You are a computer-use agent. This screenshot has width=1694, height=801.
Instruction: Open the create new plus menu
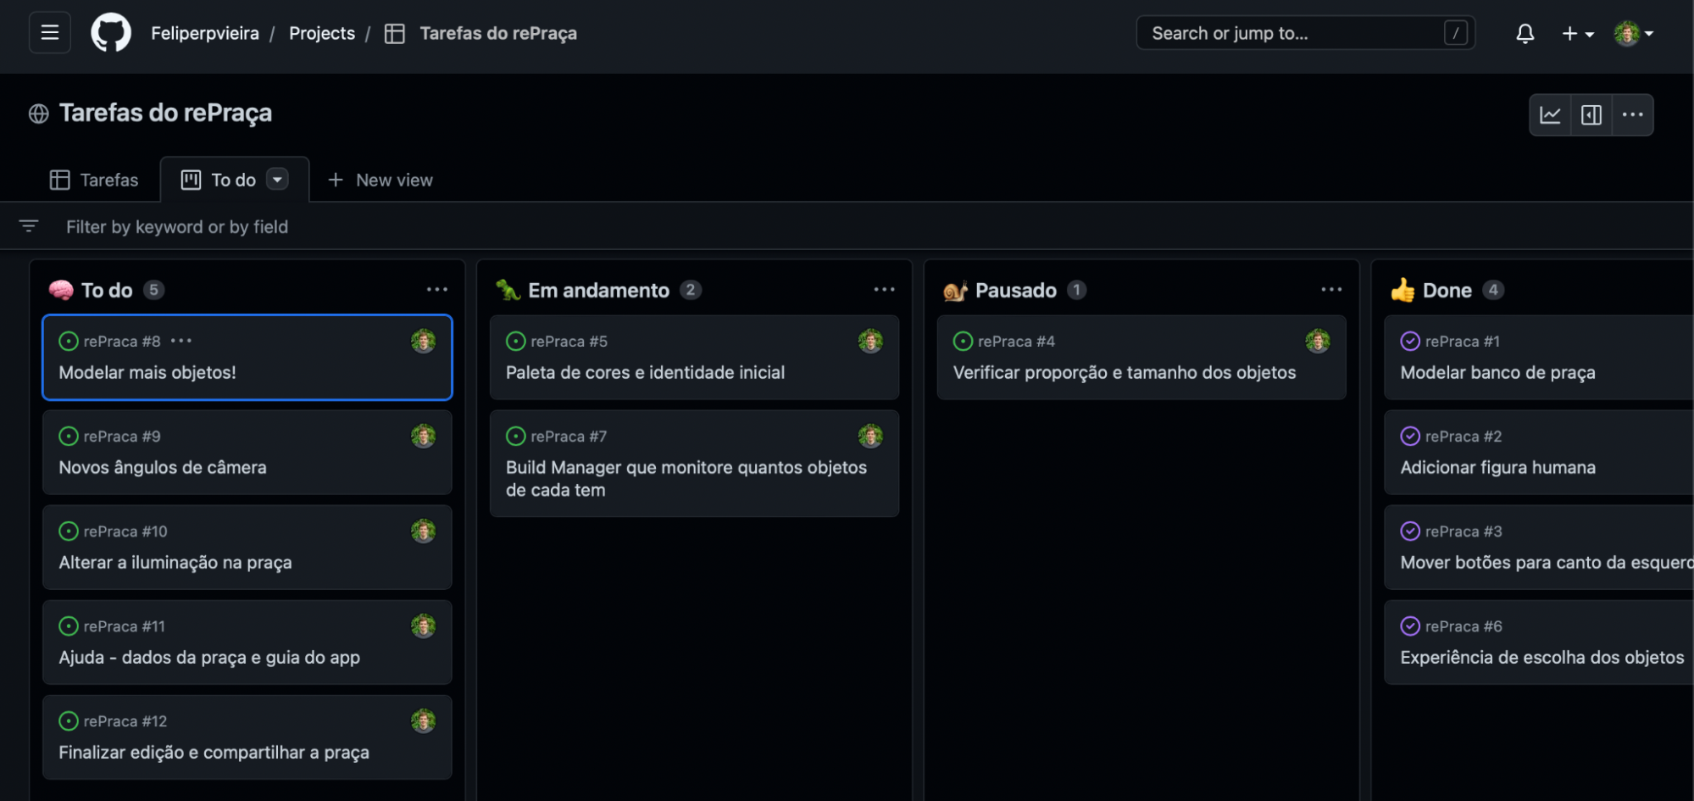(x=1577, y=33)
